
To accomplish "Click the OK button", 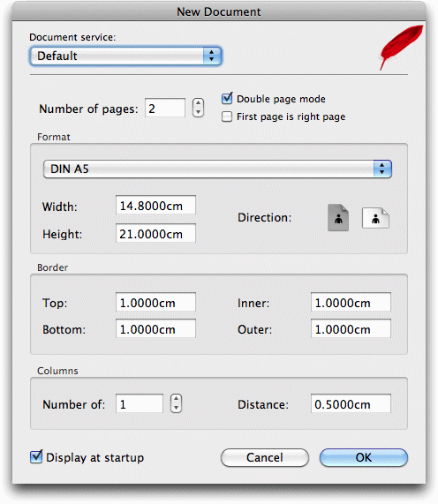I will [364, 457].
